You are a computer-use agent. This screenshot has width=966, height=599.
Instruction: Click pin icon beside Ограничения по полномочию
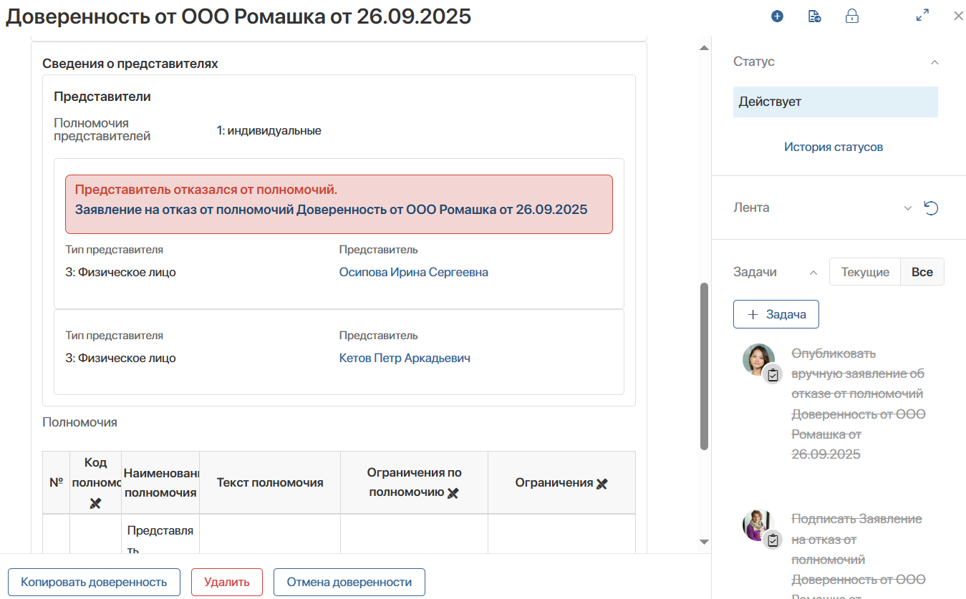pyautogui.click(x=453, y=492)
